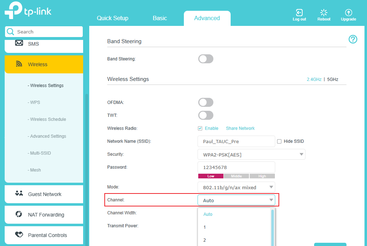Select the Wireless section Wi-Fi icon
The width and height of the screenshot is (367, 246).
click(19, 64)
